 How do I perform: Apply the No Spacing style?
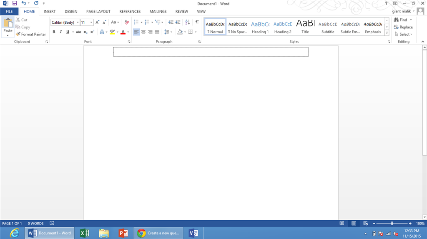click(237, 27)
